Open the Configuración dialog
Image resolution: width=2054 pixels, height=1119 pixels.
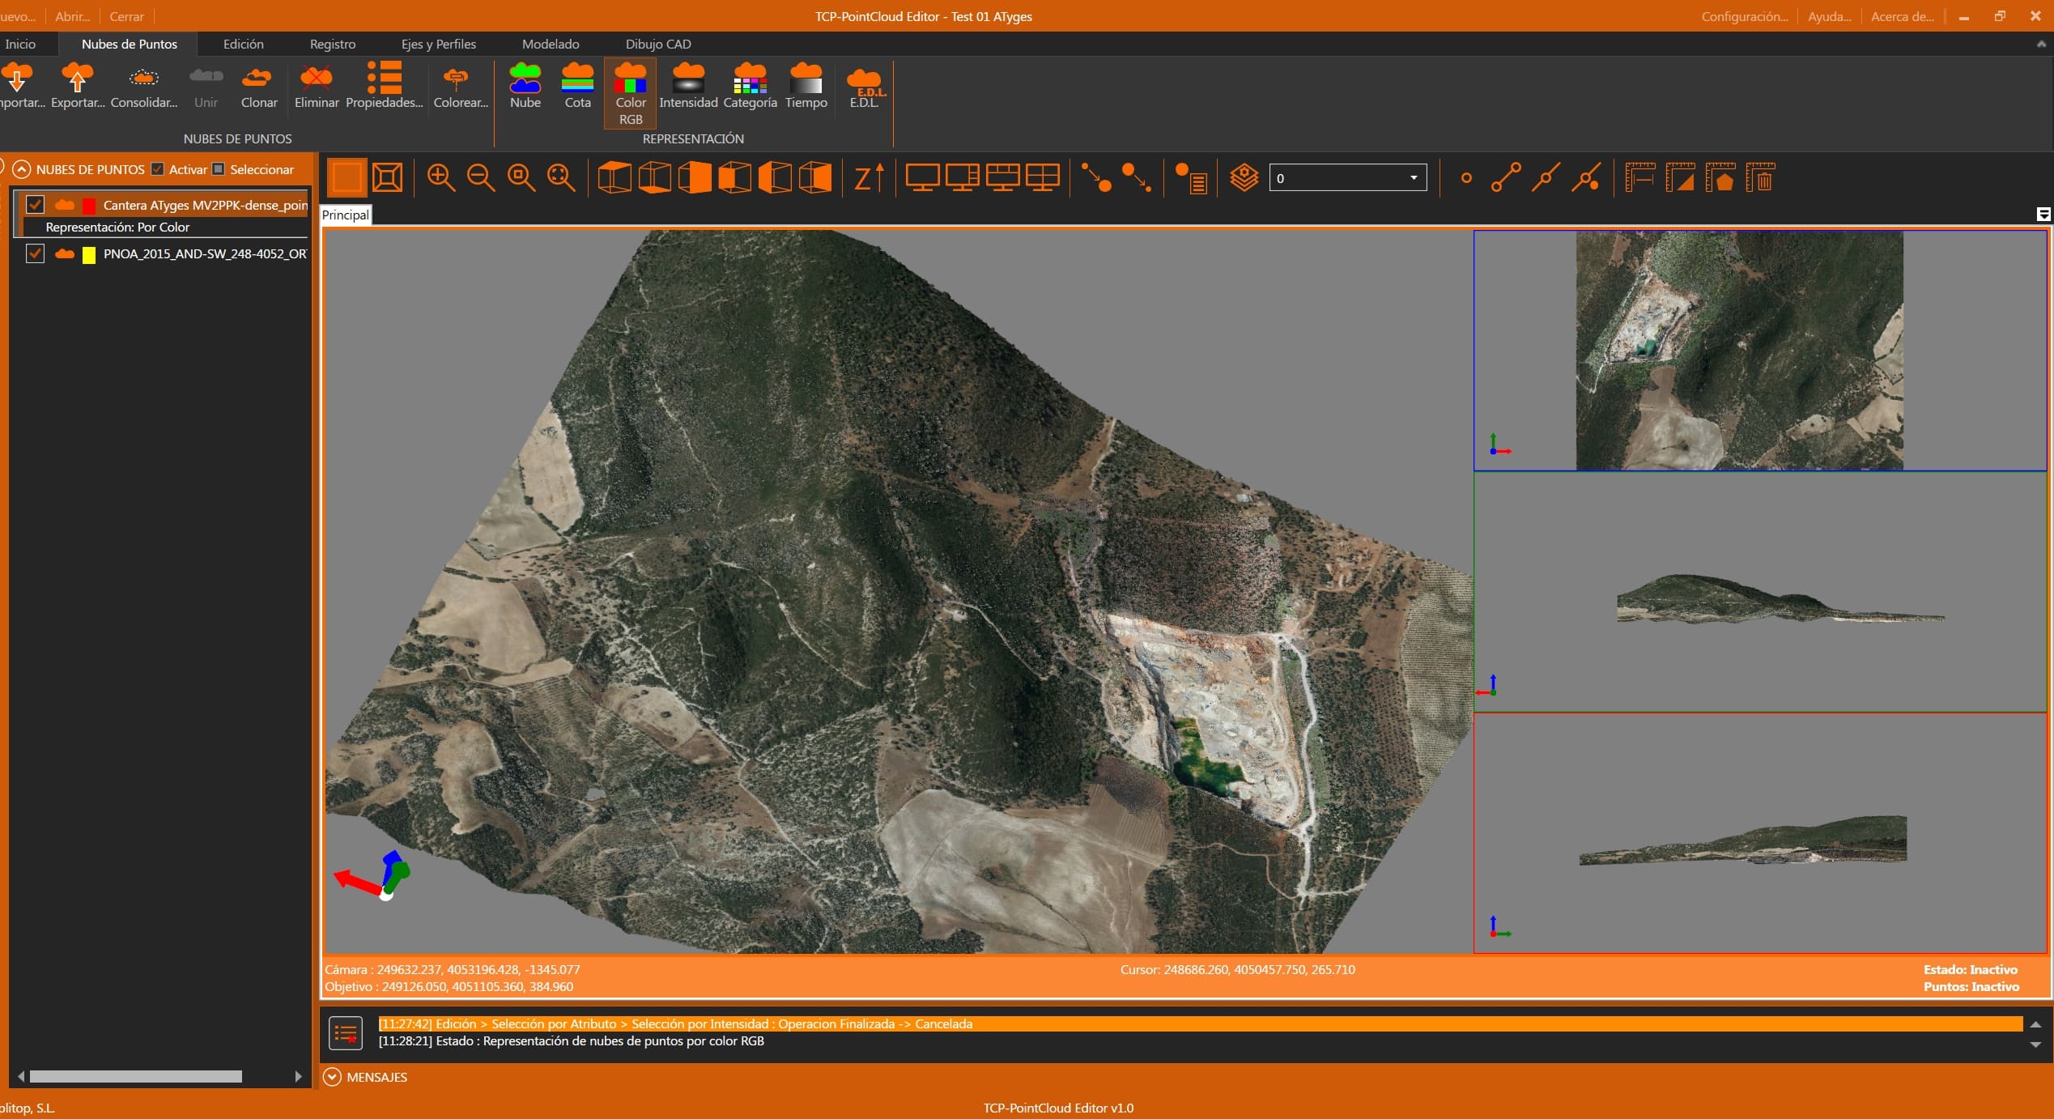point(1743,16)
